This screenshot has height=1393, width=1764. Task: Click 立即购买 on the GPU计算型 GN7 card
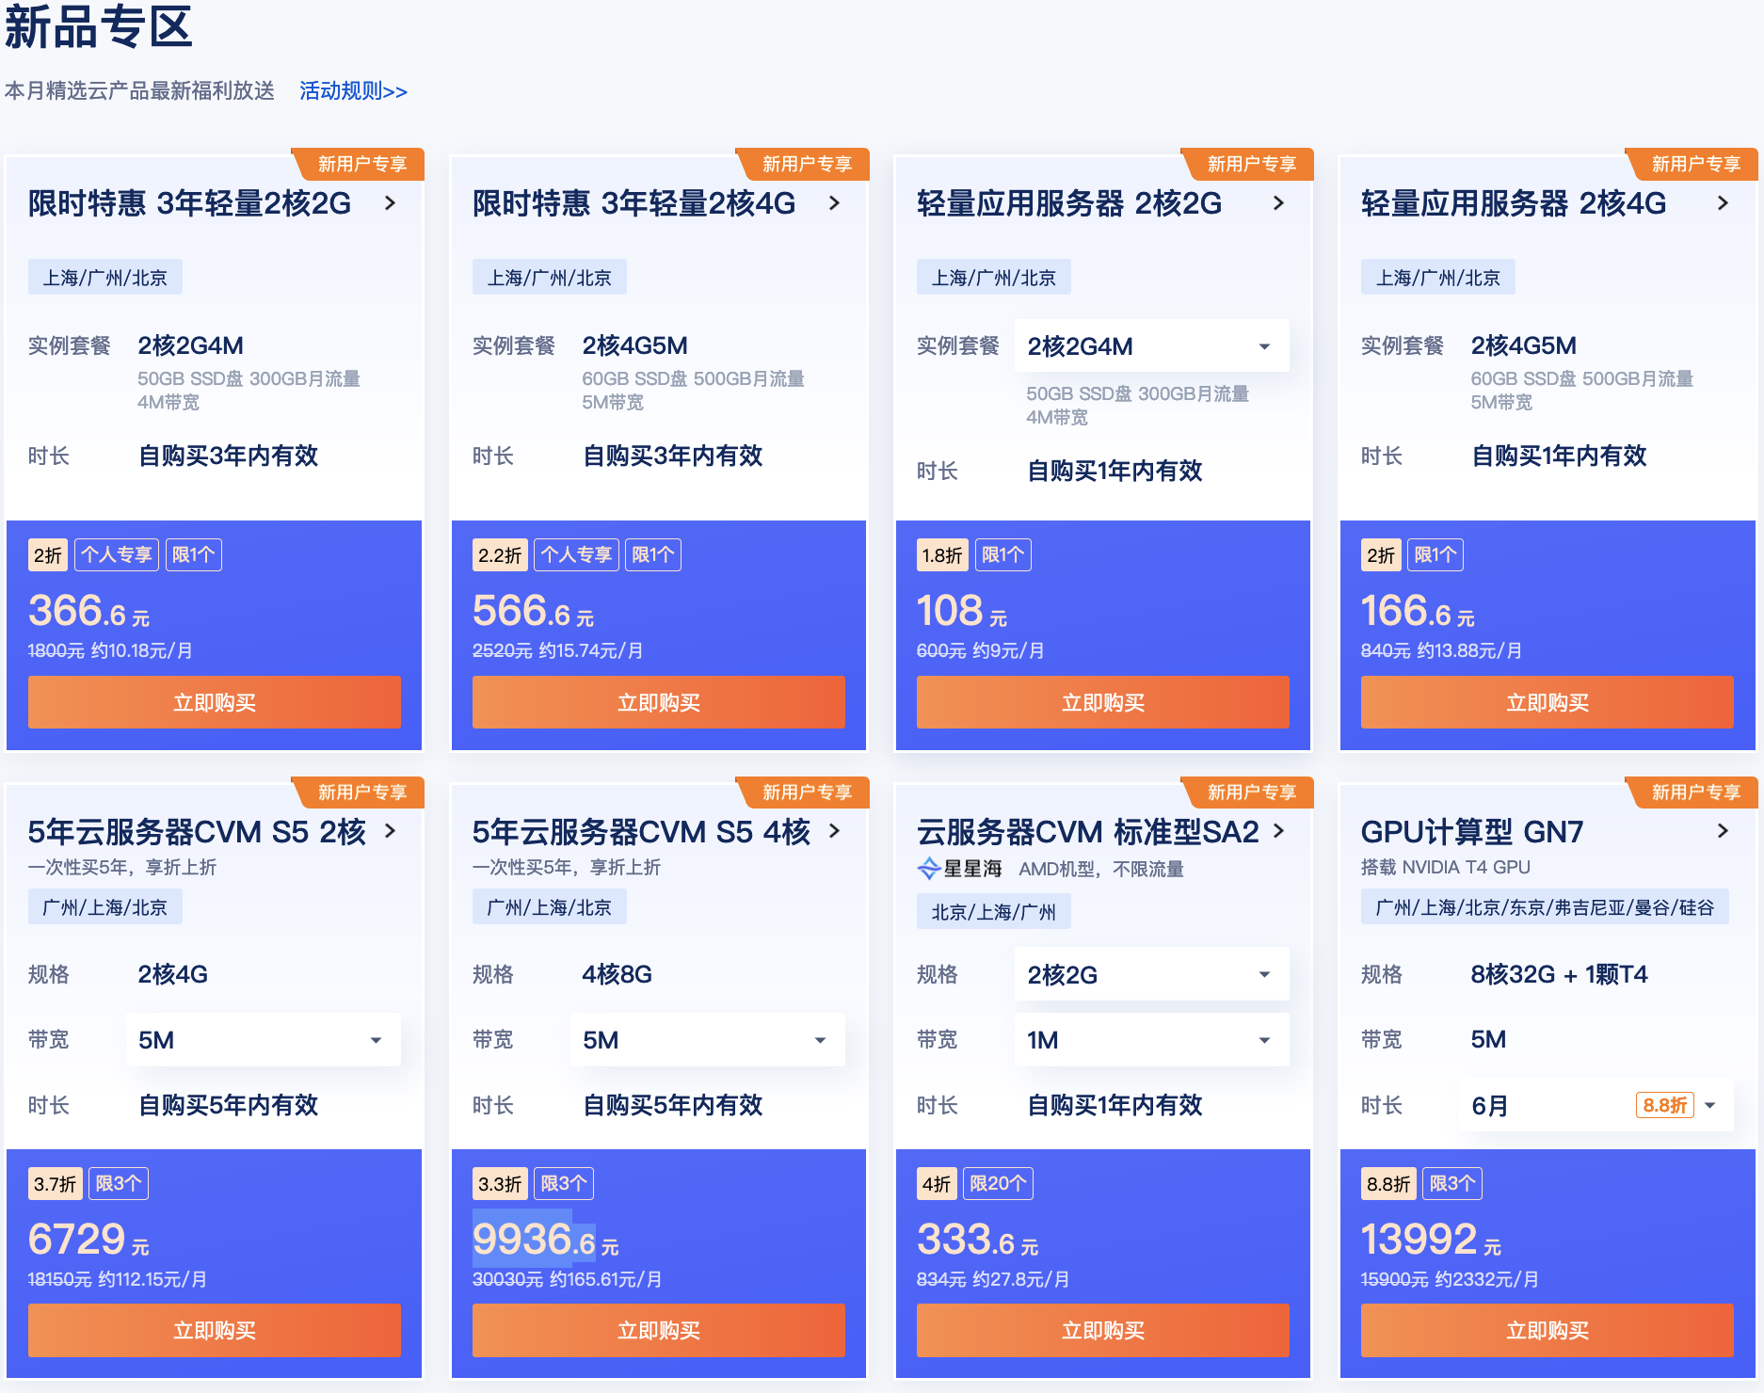click(x=1547, y=1331)
